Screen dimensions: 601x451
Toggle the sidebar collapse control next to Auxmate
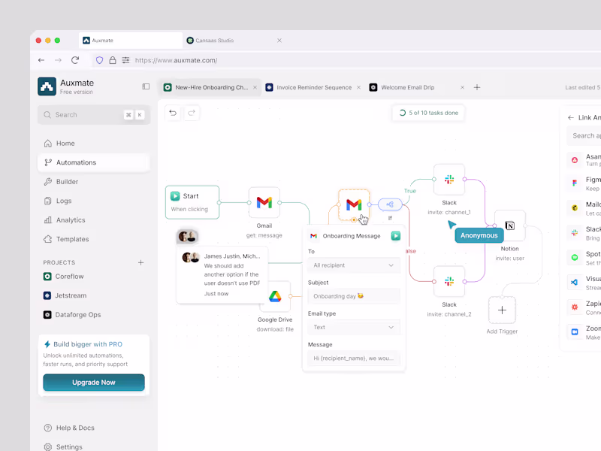pos(146,86)
